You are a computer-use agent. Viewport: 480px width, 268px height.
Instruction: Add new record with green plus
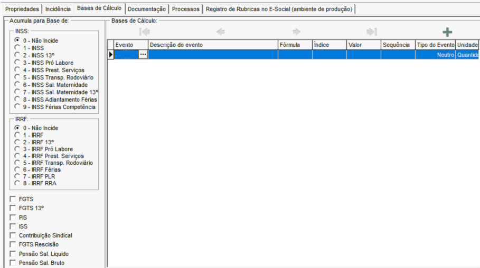(447, 32)
